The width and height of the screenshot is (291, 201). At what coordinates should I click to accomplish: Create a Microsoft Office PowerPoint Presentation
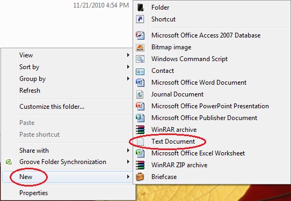pyautogui.click(x=210, y=106)
